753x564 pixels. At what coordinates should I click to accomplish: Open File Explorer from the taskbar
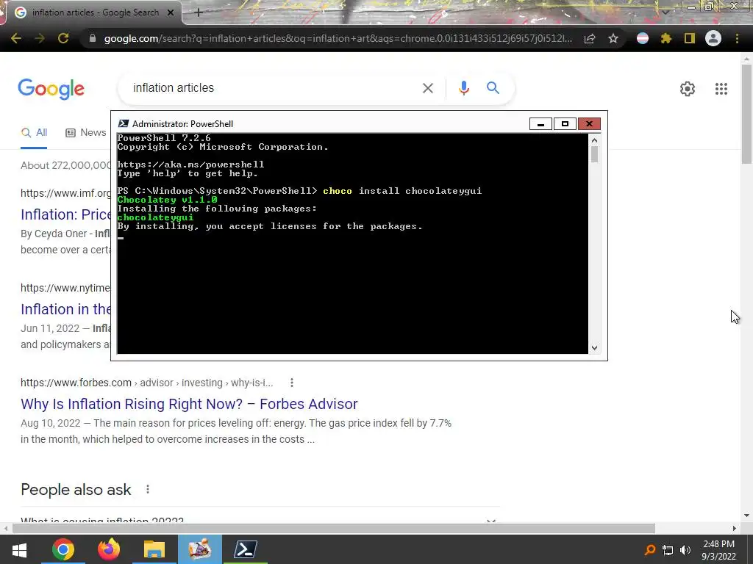pyautogui.click(x=154, y=549)
